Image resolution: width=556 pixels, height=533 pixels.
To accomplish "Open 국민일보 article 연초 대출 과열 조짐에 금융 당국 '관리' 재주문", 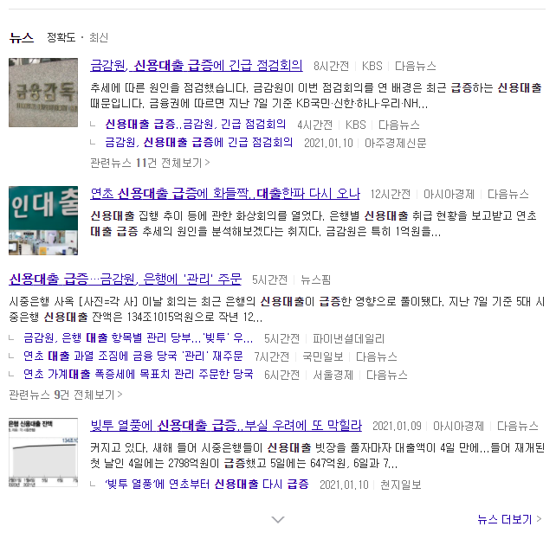I will (x=133, y=356).
